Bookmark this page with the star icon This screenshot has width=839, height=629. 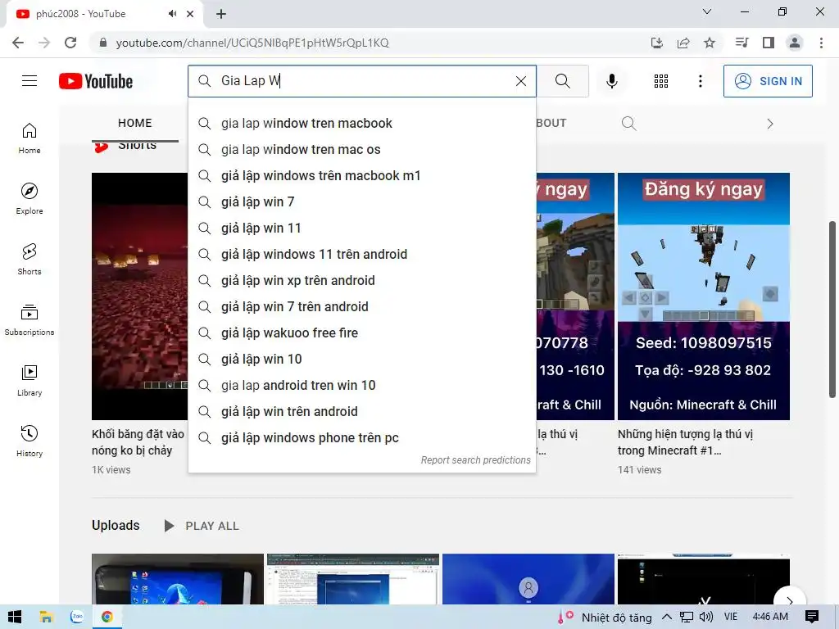(710, 43)
